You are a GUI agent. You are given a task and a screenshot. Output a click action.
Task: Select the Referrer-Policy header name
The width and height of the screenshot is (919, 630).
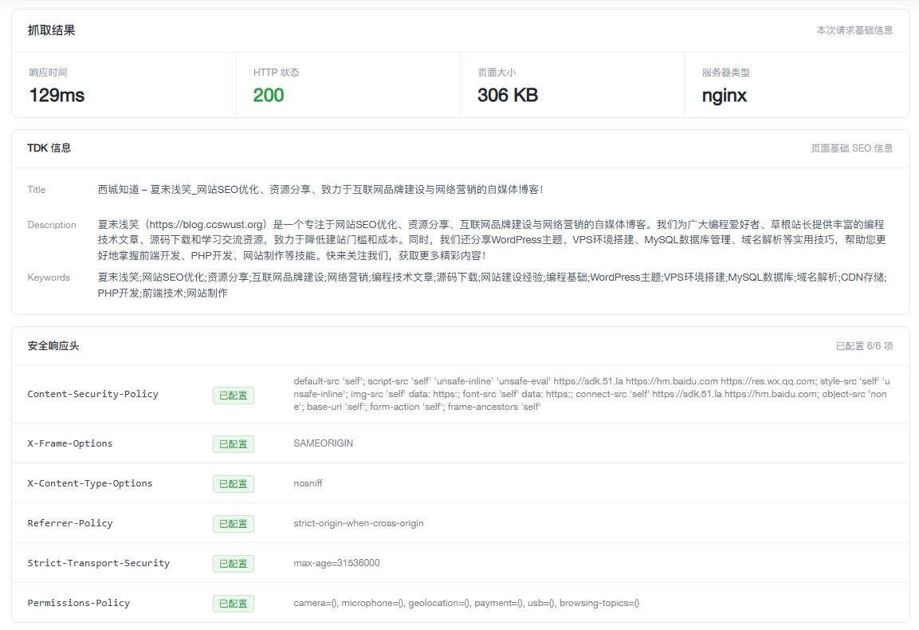70,523
